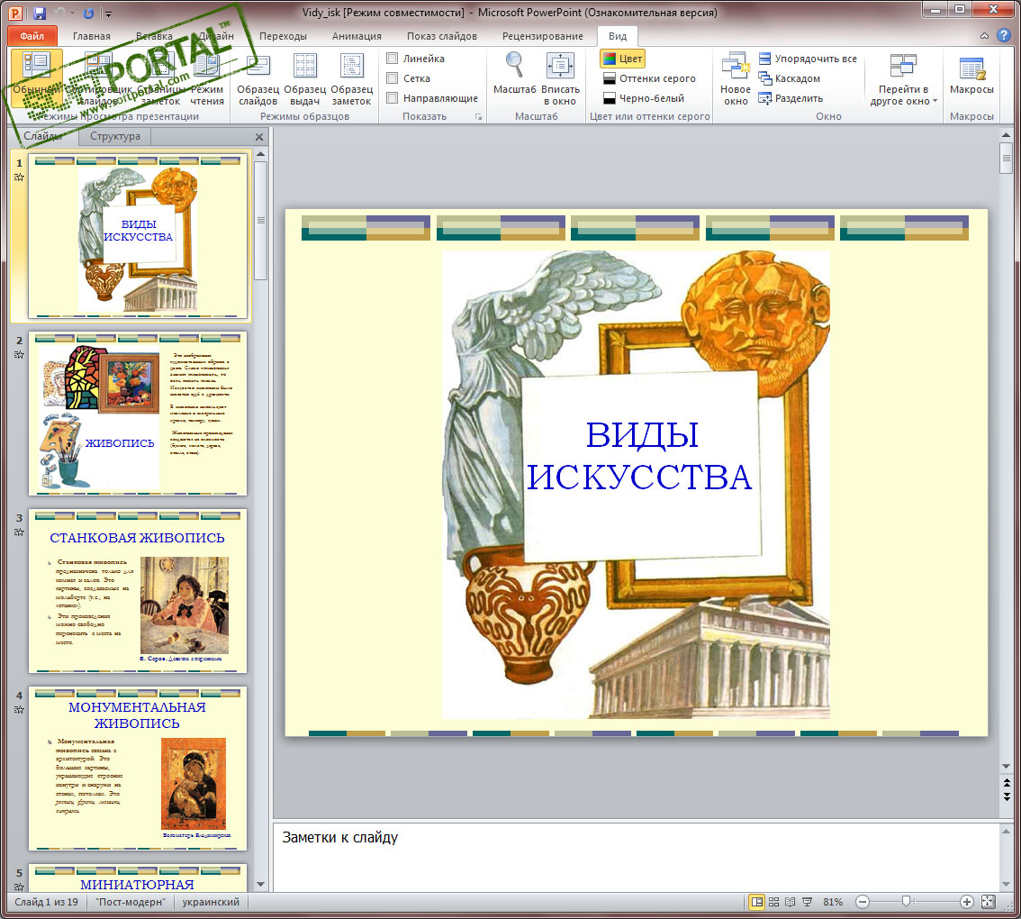Open the Рецензирование ribbon tab

(x=542, y=36)
